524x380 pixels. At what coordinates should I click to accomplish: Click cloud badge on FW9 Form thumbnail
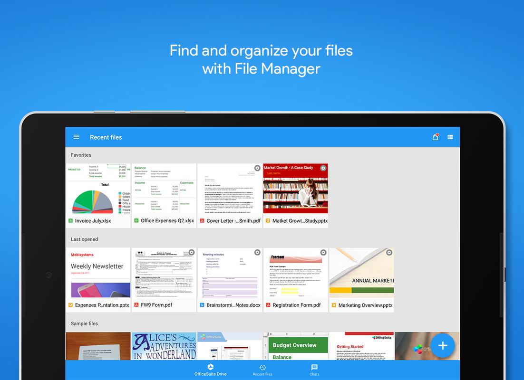pos(192,252)
